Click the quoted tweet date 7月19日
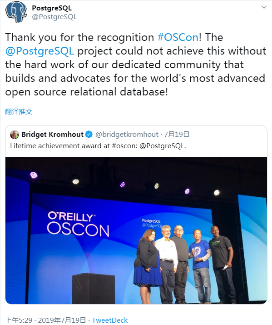 coord(177,135)
